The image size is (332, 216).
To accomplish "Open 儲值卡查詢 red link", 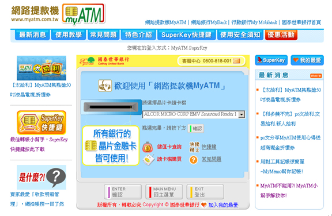I will point(169,147).
